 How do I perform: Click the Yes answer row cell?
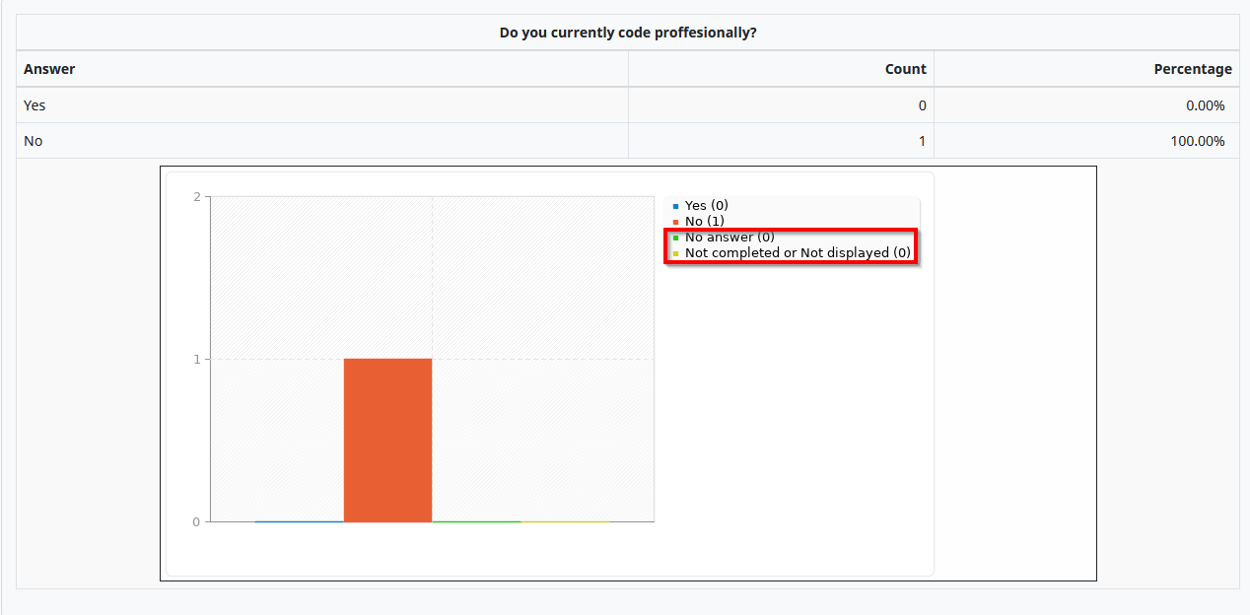point(322,105)
